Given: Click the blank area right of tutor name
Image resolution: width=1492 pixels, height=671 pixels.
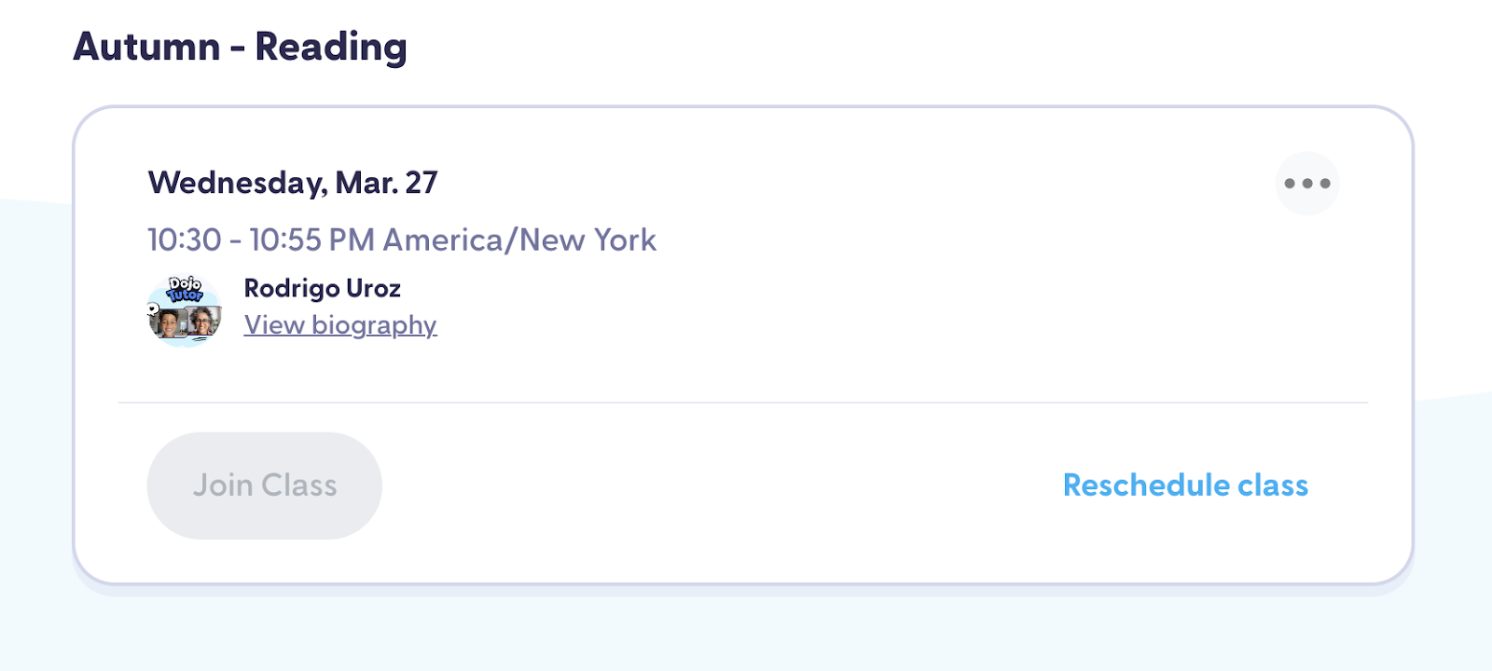Looking at the screenshot, I should (x=793, y=289).
